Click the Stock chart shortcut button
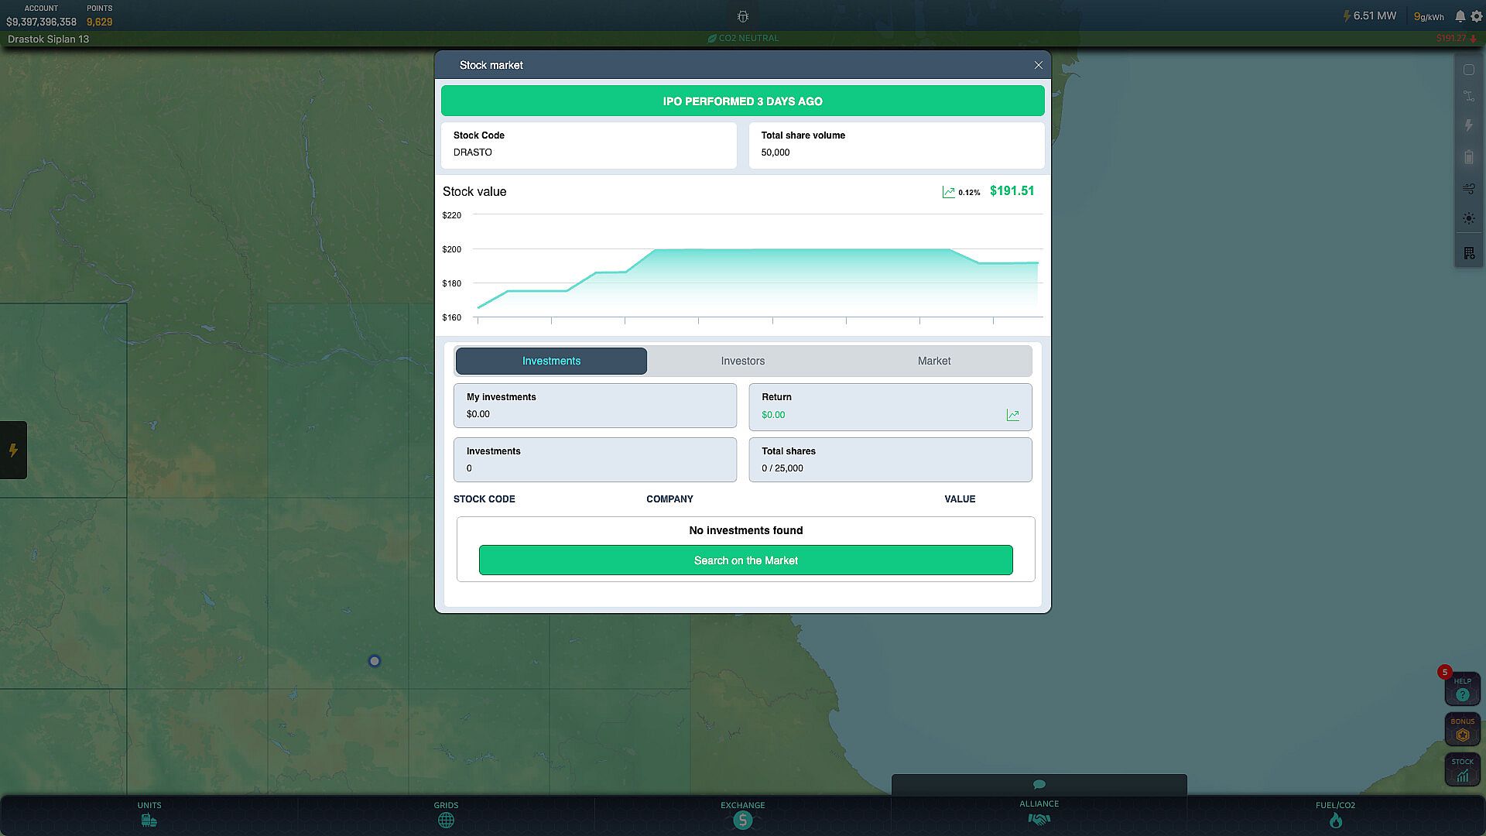The width and height of the screenshot is (1486, 836). coord(1462,770)
